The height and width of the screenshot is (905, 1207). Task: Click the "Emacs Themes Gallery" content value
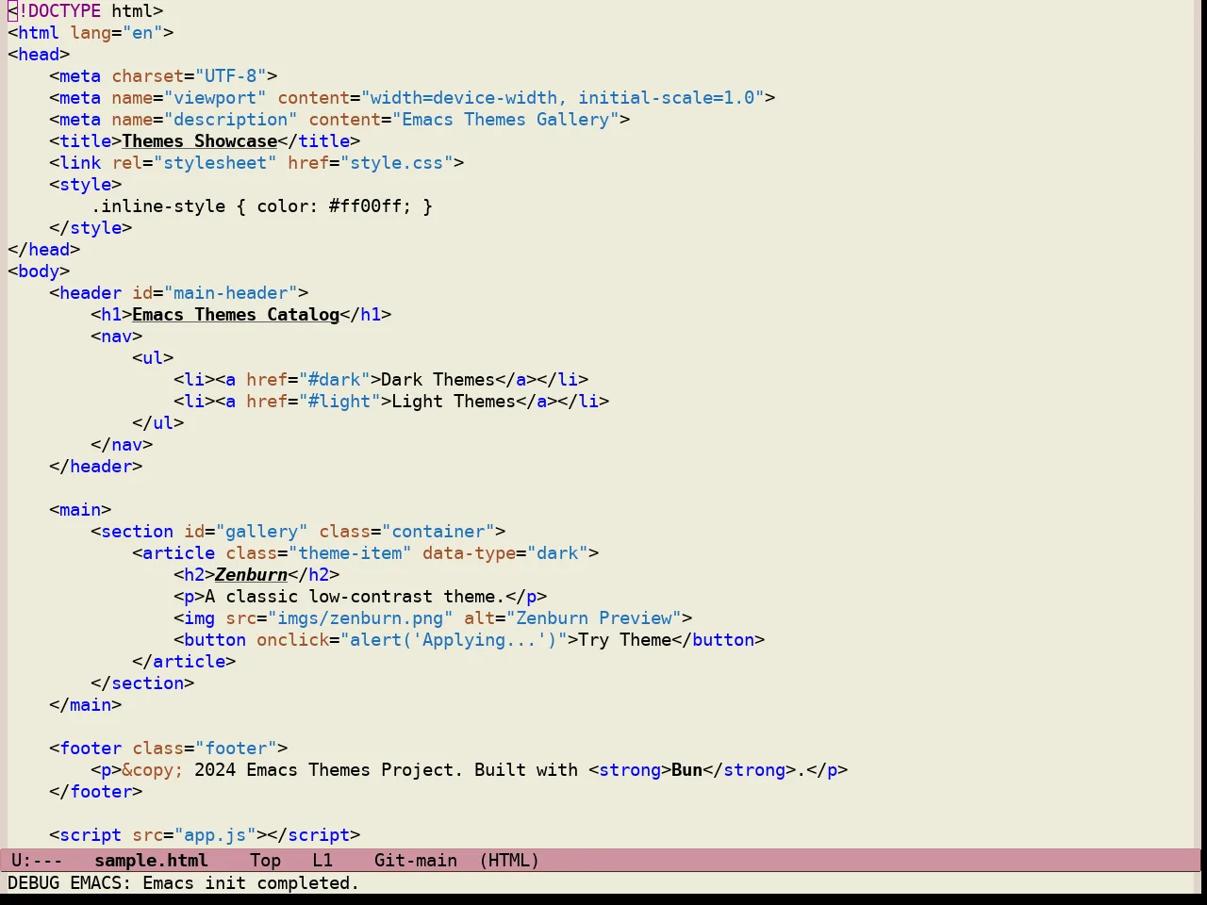click(x=505, y=120)
